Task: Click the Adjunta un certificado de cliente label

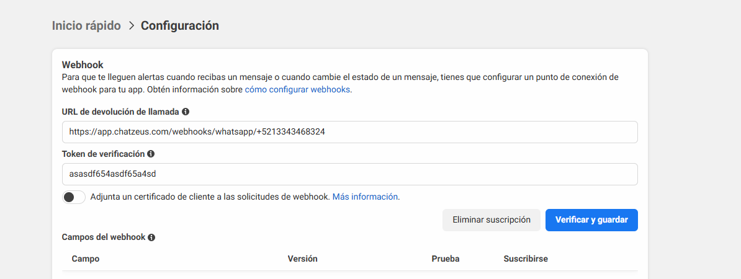Action: pos(210,197)
